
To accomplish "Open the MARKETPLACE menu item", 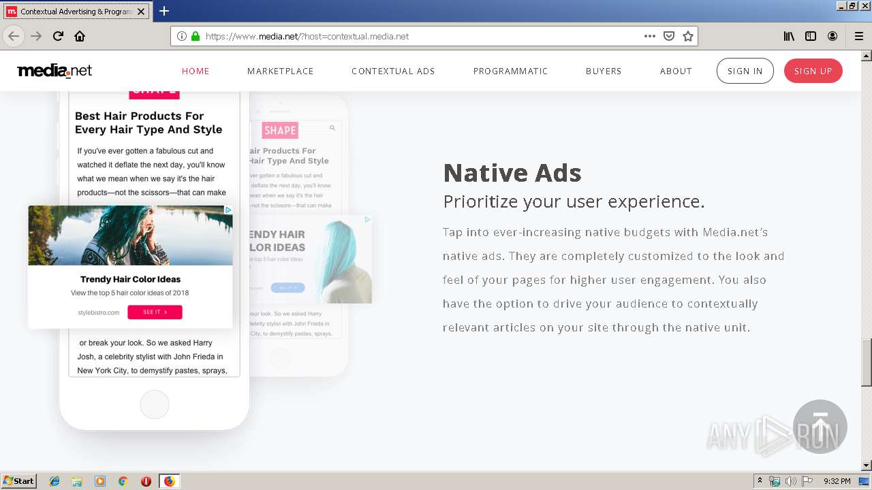I will click(281, 71).
